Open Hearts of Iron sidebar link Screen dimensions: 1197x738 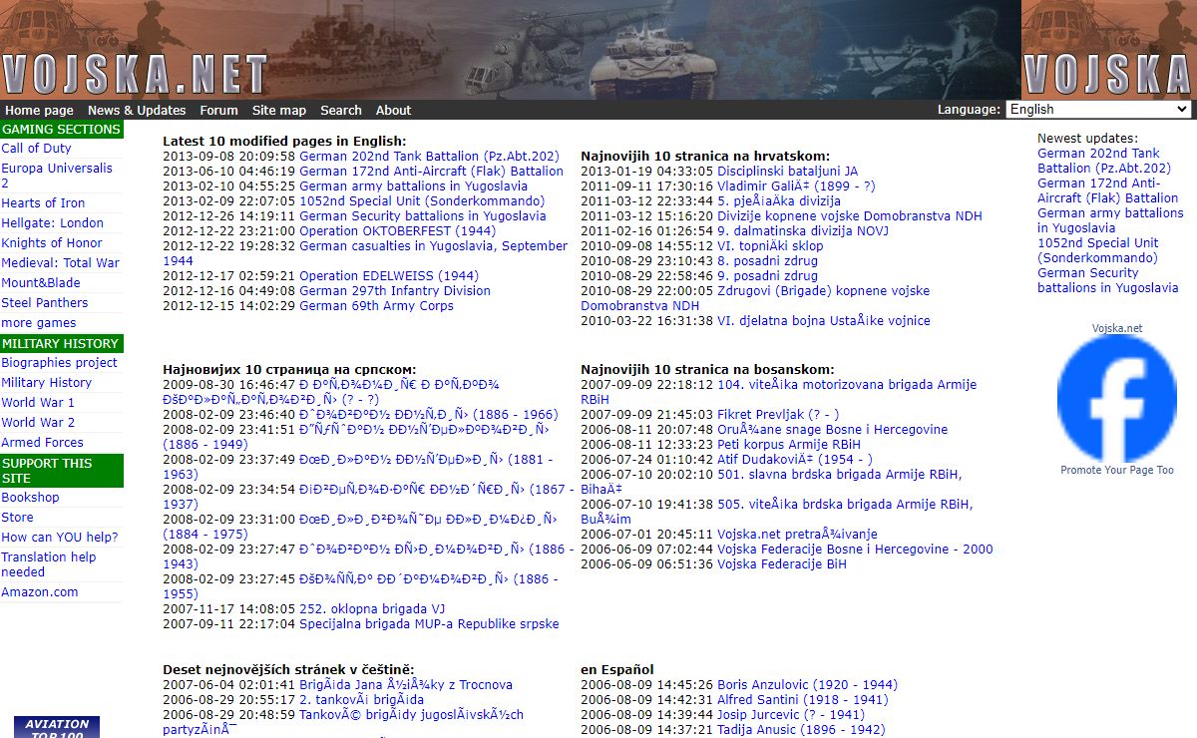point(43,203)
